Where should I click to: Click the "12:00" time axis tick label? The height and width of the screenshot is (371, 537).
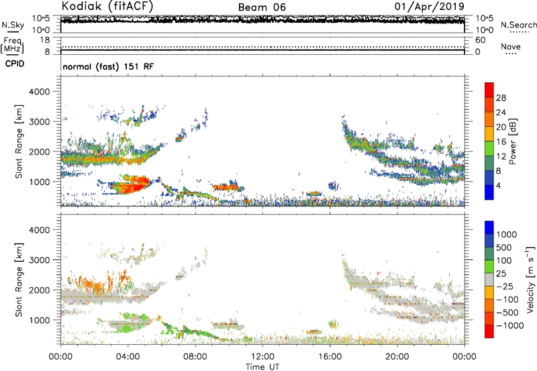click(262, 357)
